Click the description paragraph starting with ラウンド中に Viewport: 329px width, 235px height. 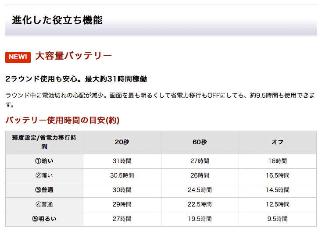160,100
